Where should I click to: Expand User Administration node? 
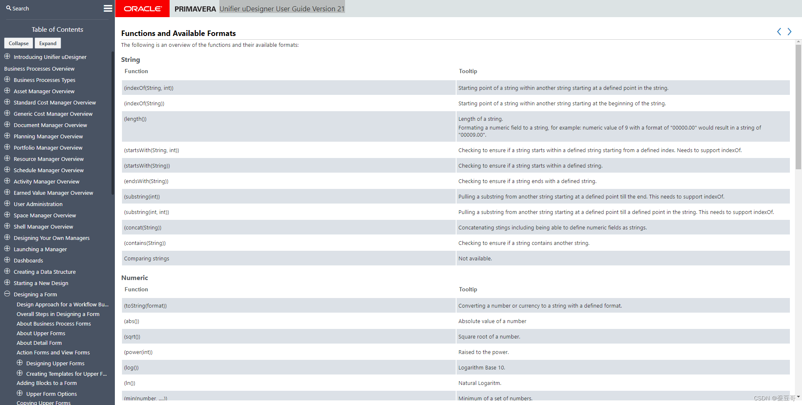[7, 204]
